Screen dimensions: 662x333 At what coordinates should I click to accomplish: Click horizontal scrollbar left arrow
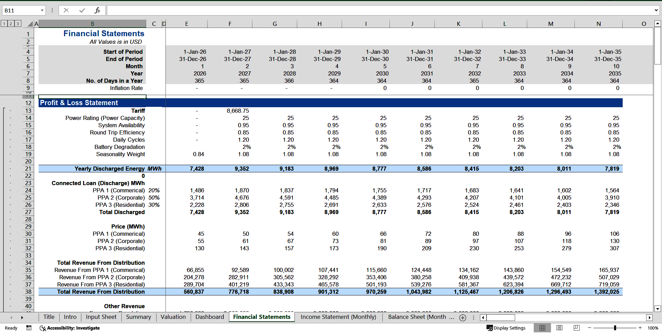[x=483, y=318]
